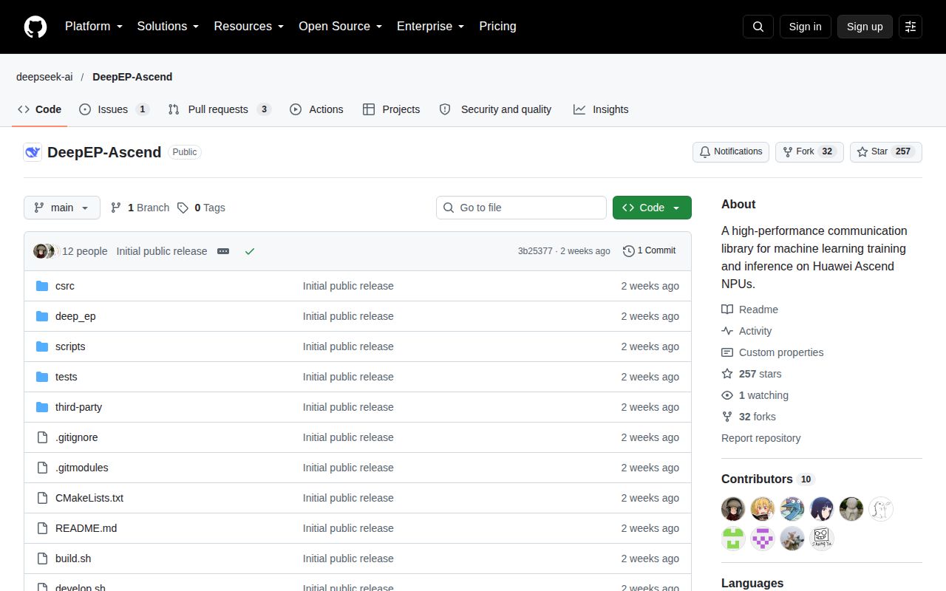Open the README.md file

pos(86,528)
